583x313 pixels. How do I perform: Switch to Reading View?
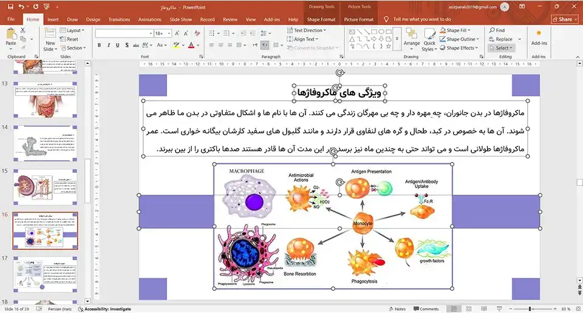click(484, 309)
